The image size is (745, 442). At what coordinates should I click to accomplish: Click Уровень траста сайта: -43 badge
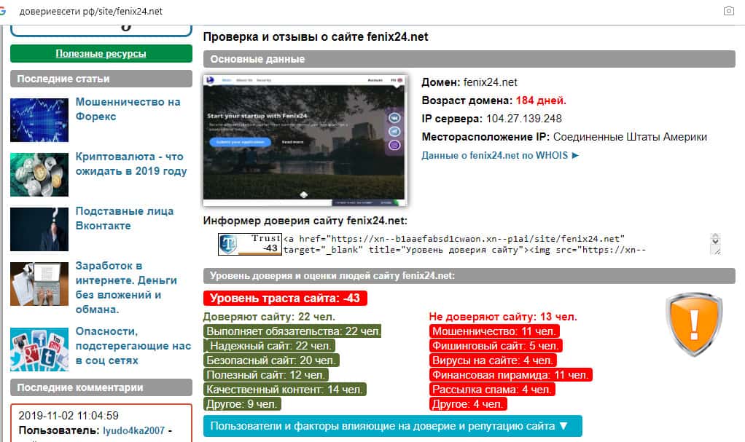(285, 298)
